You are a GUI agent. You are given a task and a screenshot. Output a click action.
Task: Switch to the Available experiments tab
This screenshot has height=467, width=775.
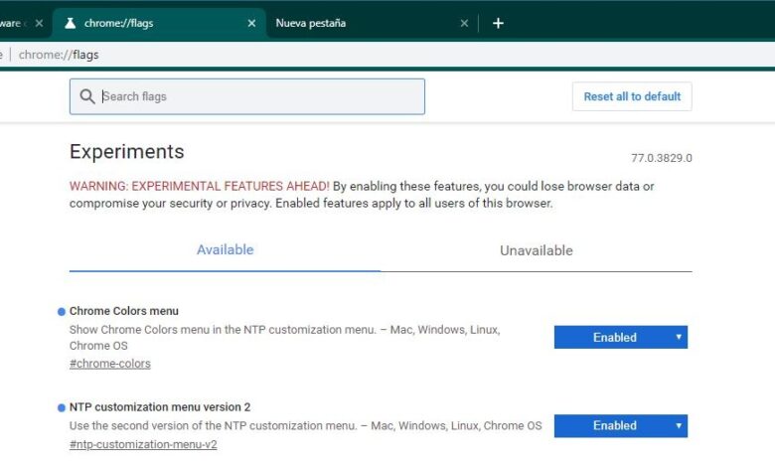click(225, 250)
